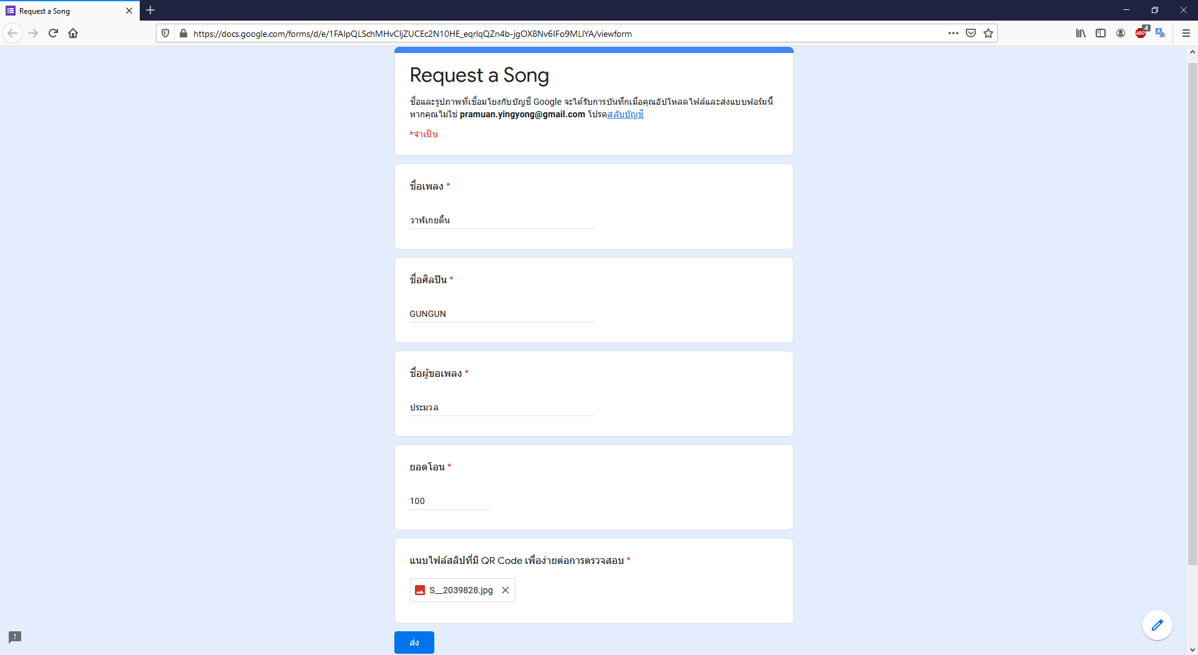
Task: Toggle the browser sidebar view
Action: (1101, 33)
